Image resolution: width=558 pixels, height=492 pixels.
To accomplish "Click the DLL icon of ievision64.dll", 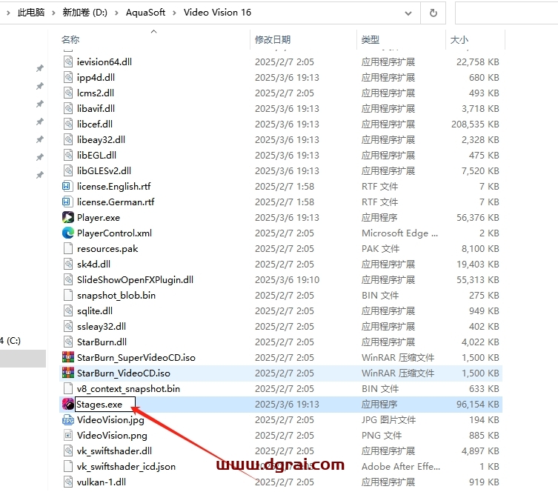I will (x=67, y=61).
